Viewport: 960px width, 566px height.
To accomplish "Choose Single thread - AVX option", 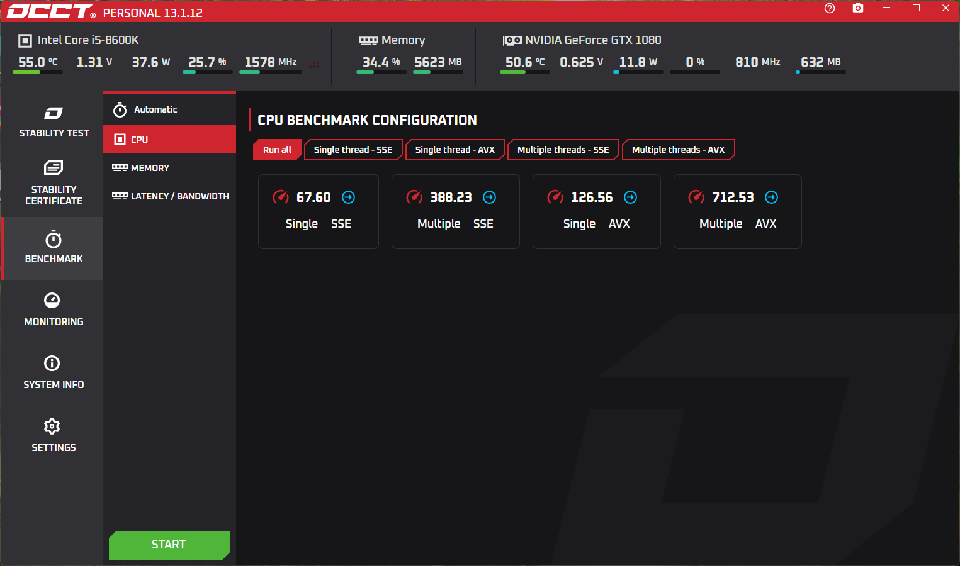I will pyautogui.click(x=455, y=150).
